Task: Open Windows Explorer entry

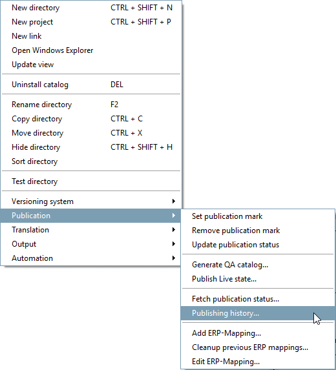Action: coord(91,50)
